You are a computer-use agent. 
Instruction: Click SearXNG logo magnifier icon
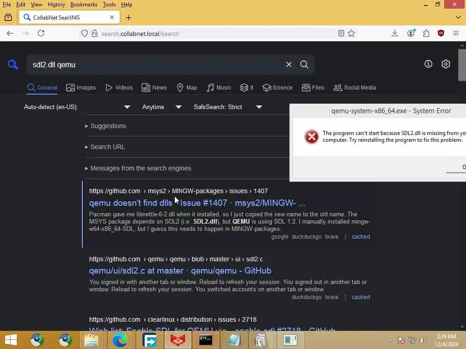(13, 65)
